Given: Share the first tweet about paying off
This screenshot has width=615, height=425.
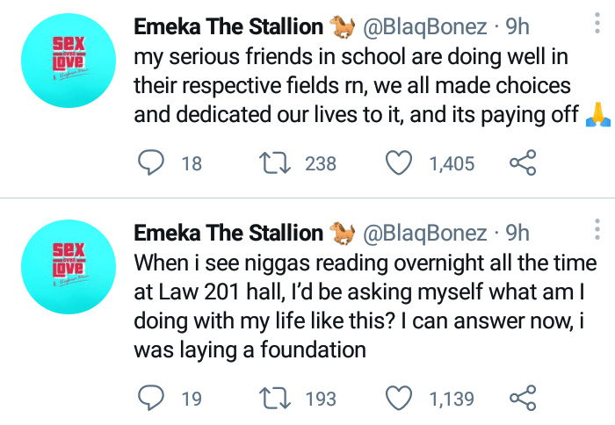Looking at the screenshot, I should coord(523,162).
